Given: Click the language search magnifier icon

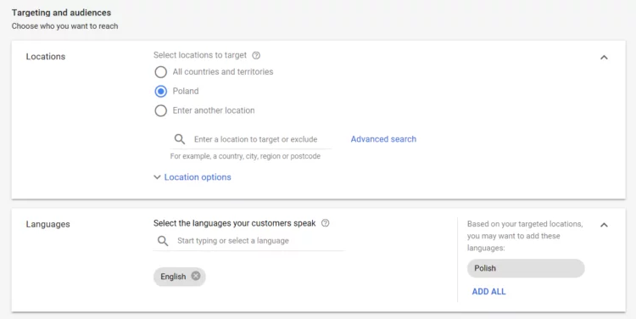Looking at the screenshot, I should pyautogui.click(x=163, y=241).
